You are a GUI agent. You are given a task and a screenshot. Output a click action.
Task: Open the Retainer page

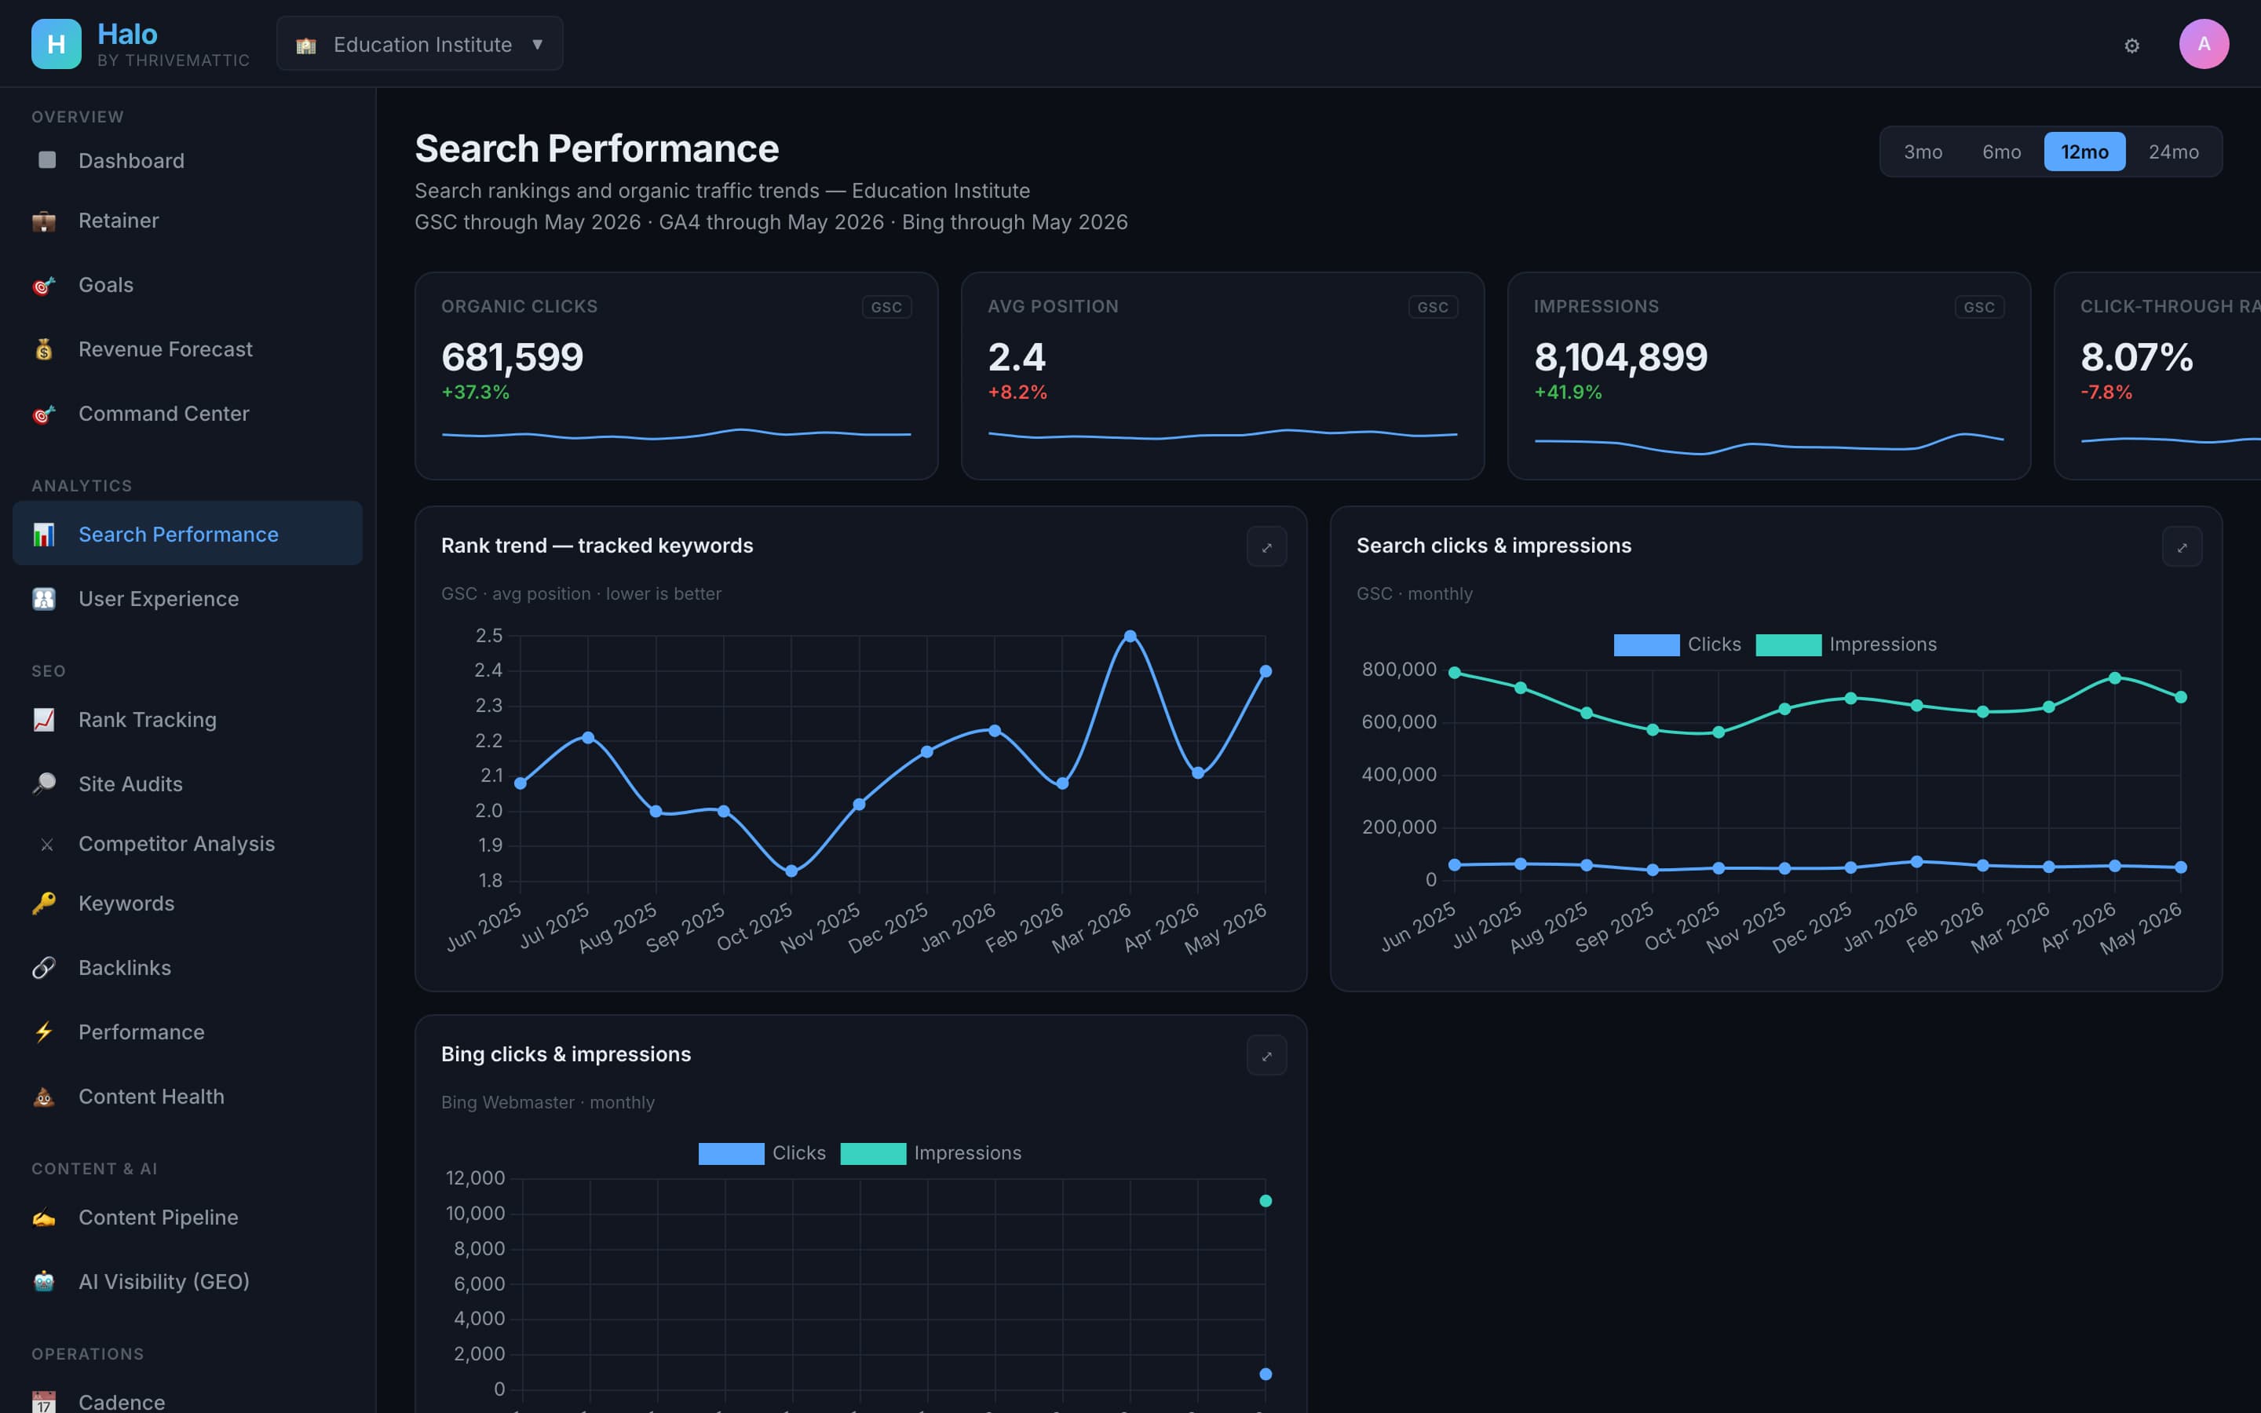coord(187,221)
